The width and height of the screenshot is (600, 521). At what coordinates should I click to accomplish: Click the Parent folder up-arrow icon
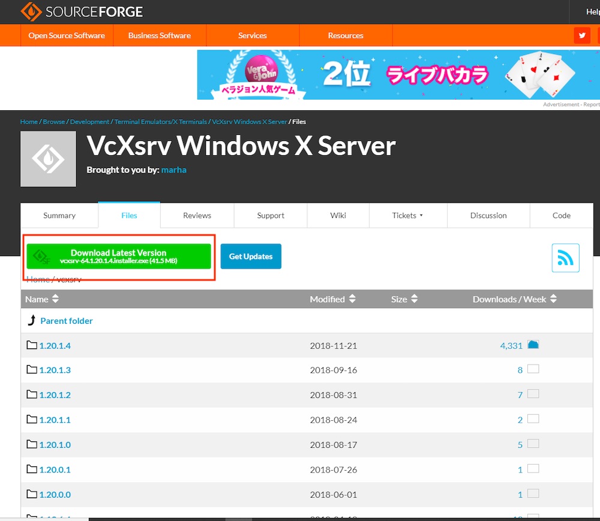[x=32, y=320]
